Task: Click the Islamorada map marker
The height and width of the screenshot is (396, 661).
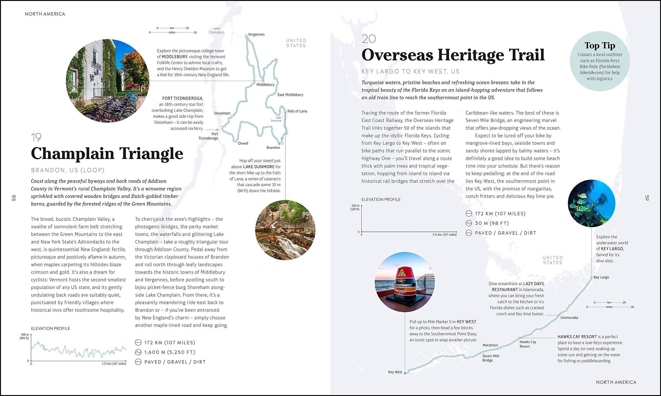Action: tap(559, 315)
